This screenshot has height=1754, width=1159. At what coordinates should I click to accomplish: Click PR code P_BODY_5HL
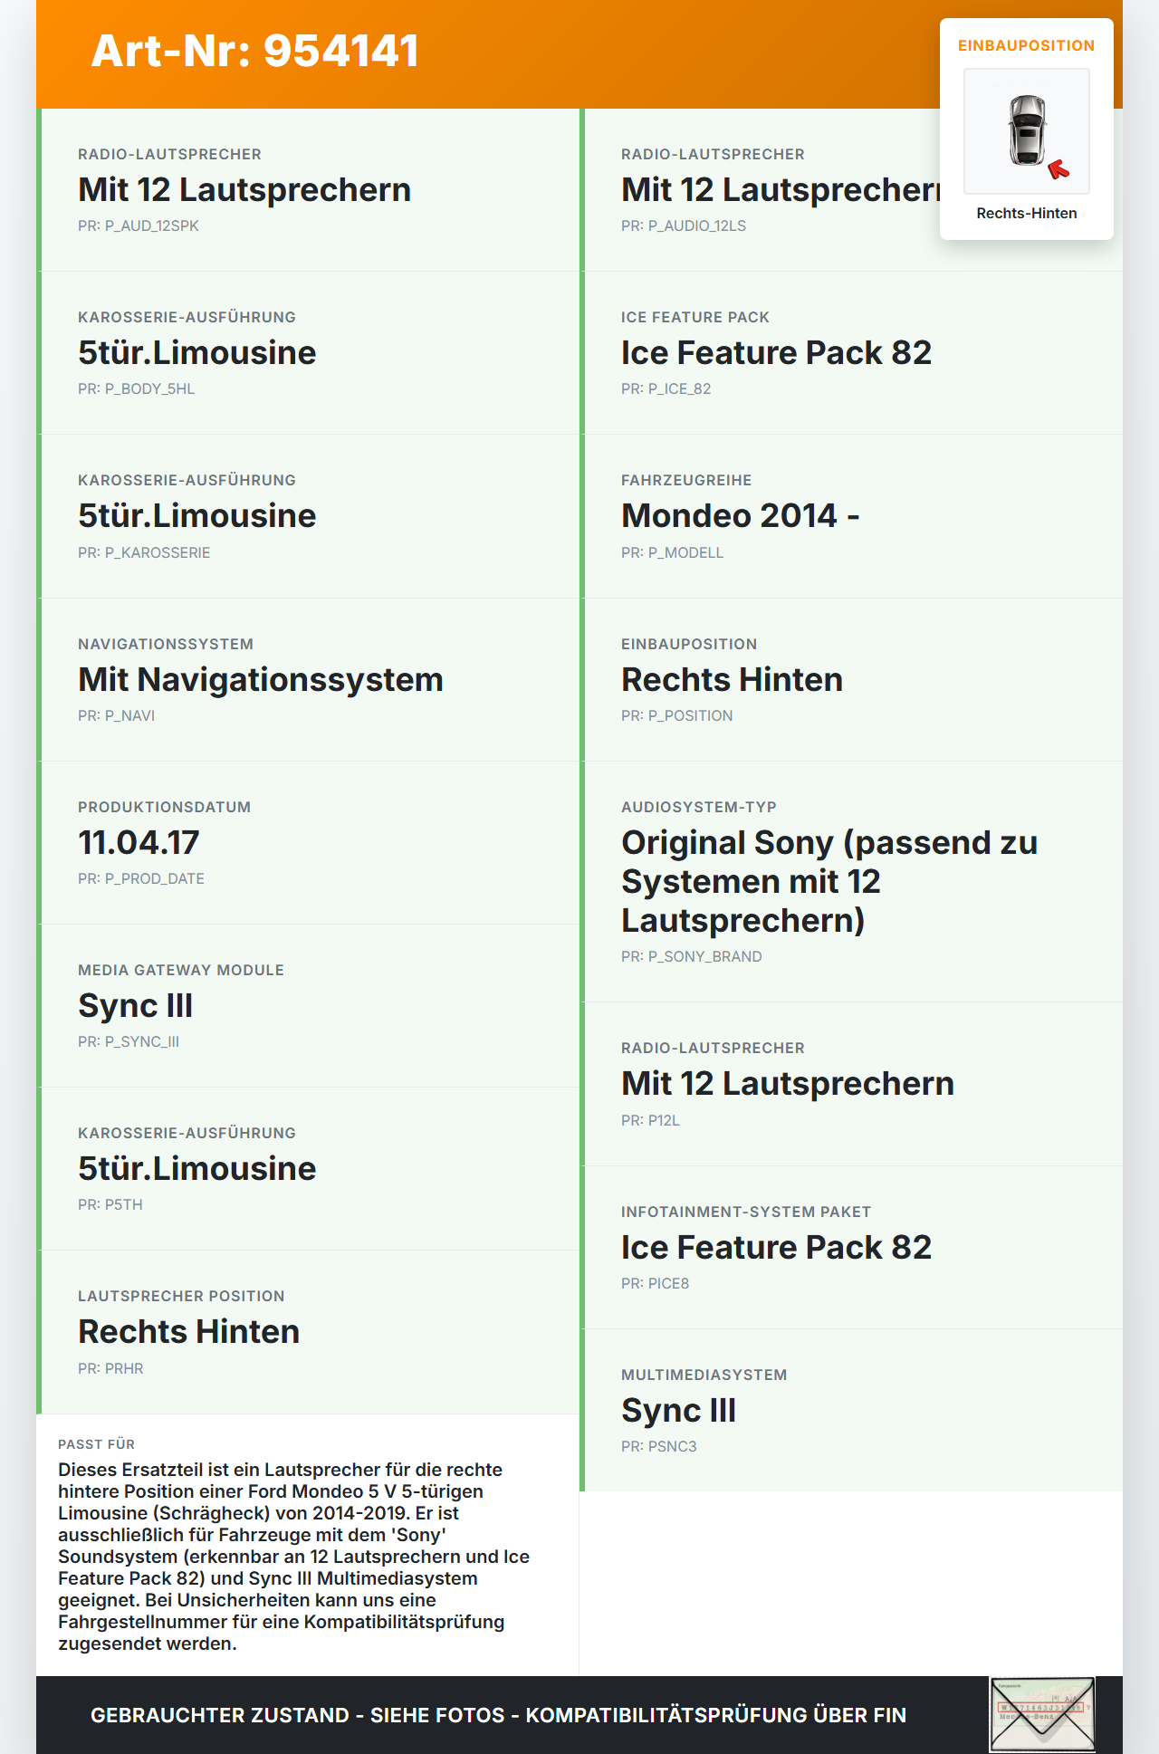click(x=136, y=388)
